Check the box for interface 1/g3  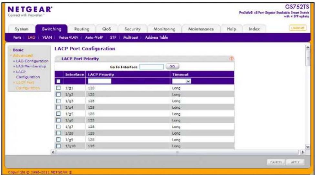(x=58, y=101)
